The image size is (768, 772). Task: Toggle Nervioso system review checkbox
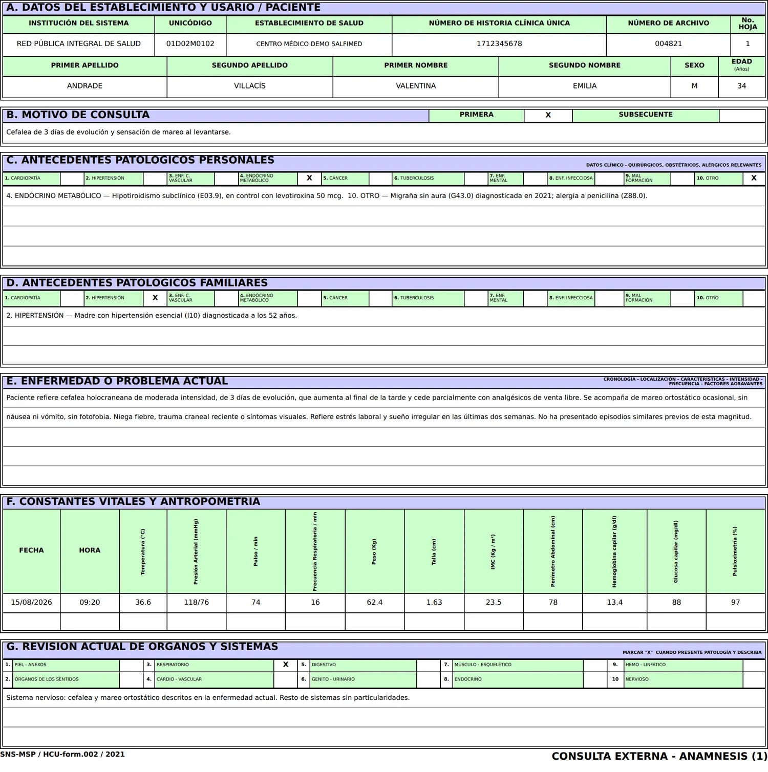point(754,680)
